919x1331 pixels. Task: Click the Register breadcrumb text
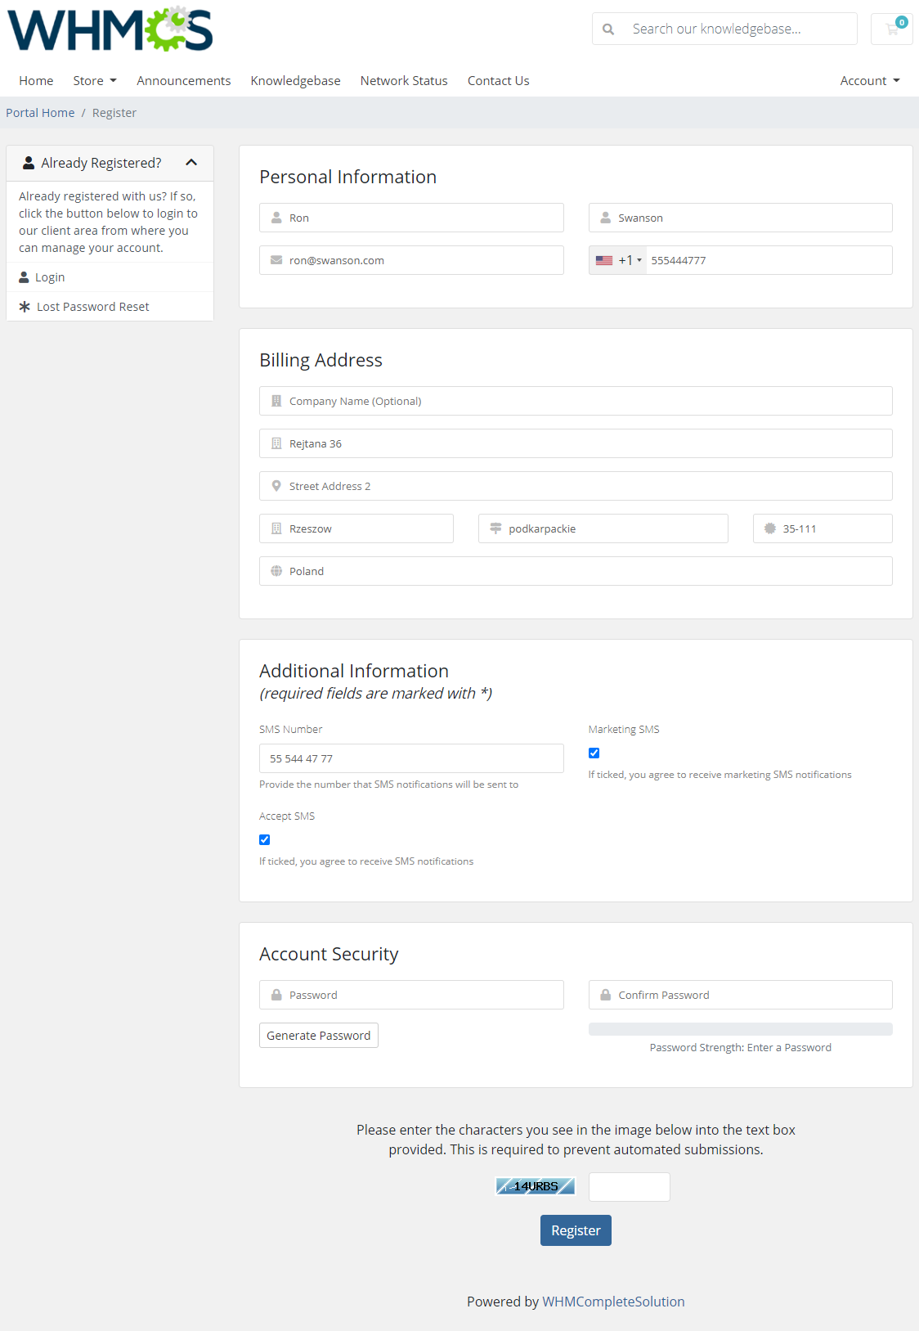click(114, 113)
